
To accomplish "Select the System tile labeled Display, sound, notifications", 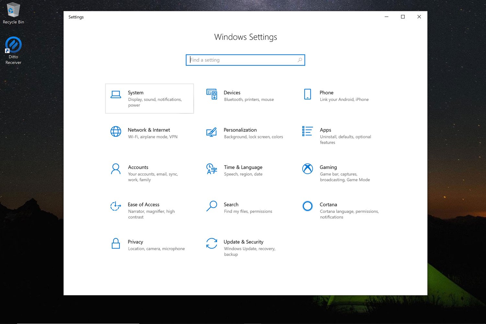I will pos(149,98).
